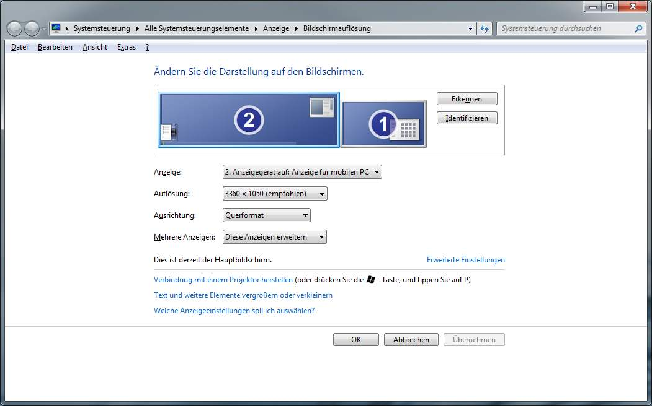
Task: Open the Extras menu
Action: pos(127,47)
